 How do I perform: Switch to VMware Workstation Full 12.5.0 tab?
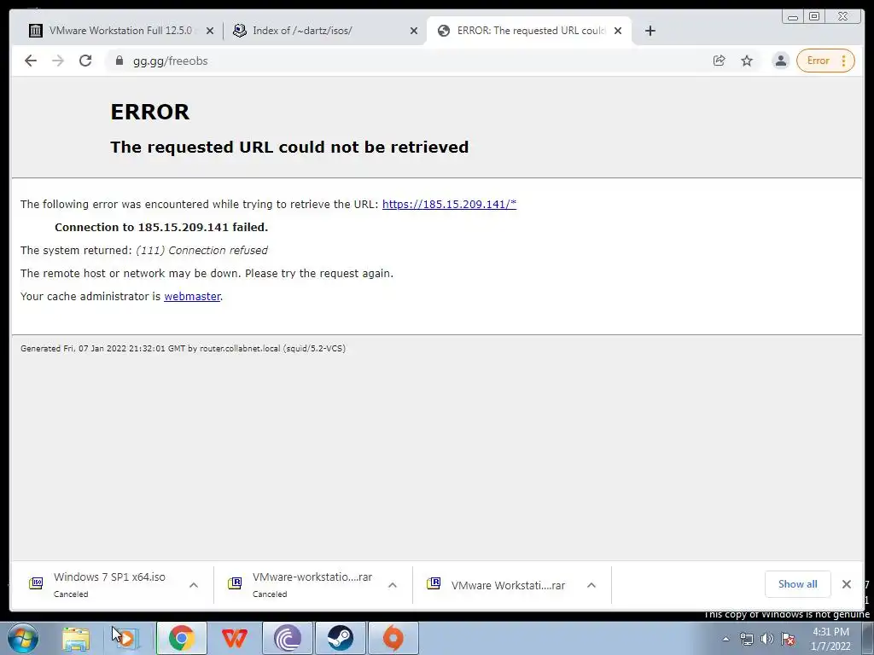121,31
